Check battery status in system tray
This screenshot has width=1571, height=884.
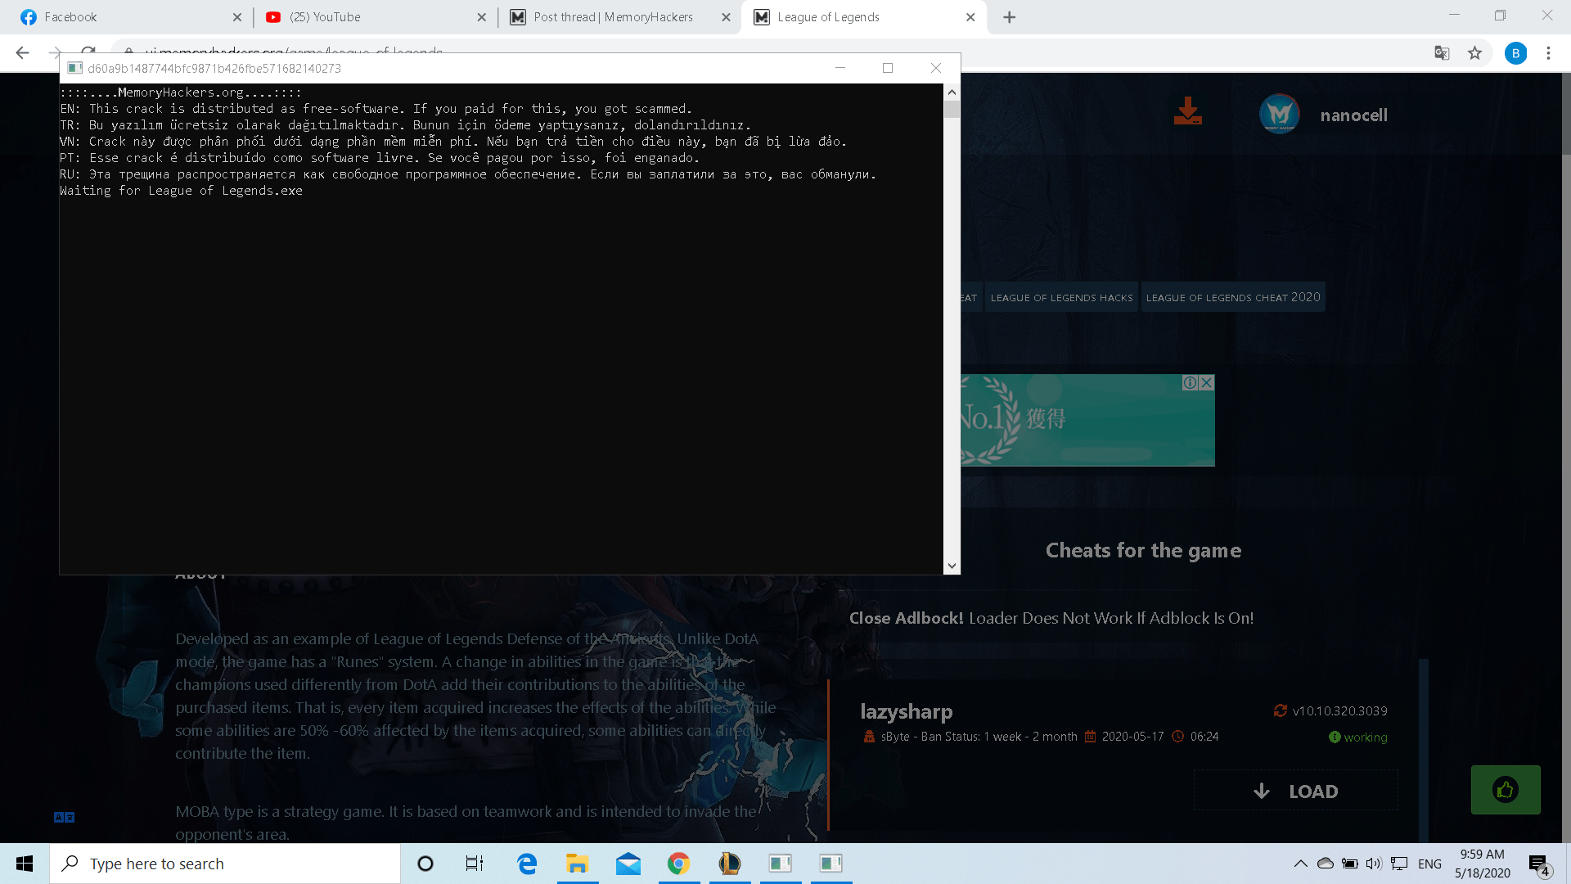(x=1350, y=864)
